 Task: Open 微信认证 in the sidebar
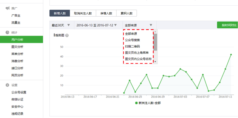pos(17,99)
